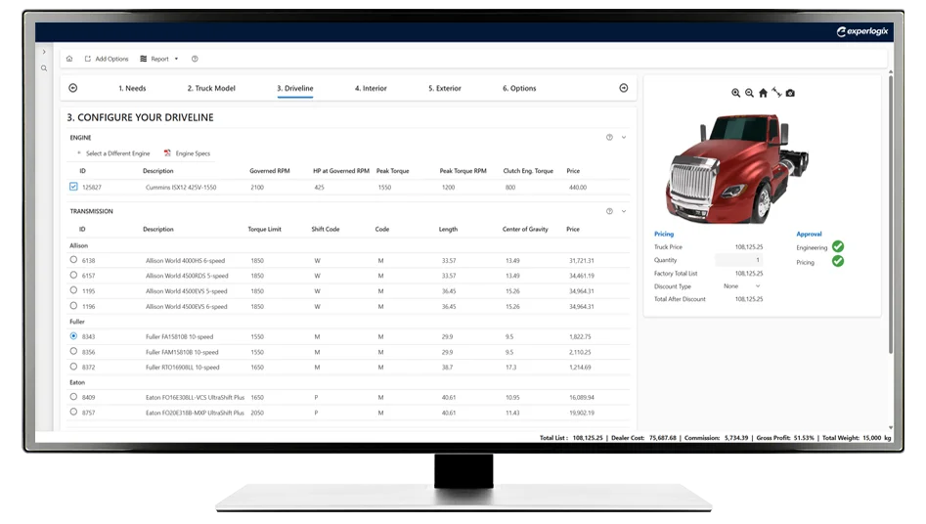Go to previous step arrow icon
The image size is (926, 524).
pyautogui.click(x=73, y=88)
